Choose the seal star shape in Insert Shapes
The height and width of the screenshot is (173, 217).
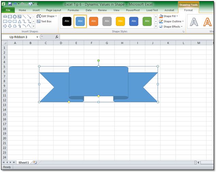point(15,17)
